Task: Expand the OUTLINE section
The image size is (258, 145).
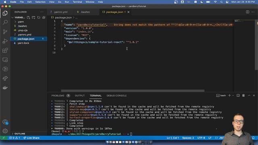Action: click(20, 134)
